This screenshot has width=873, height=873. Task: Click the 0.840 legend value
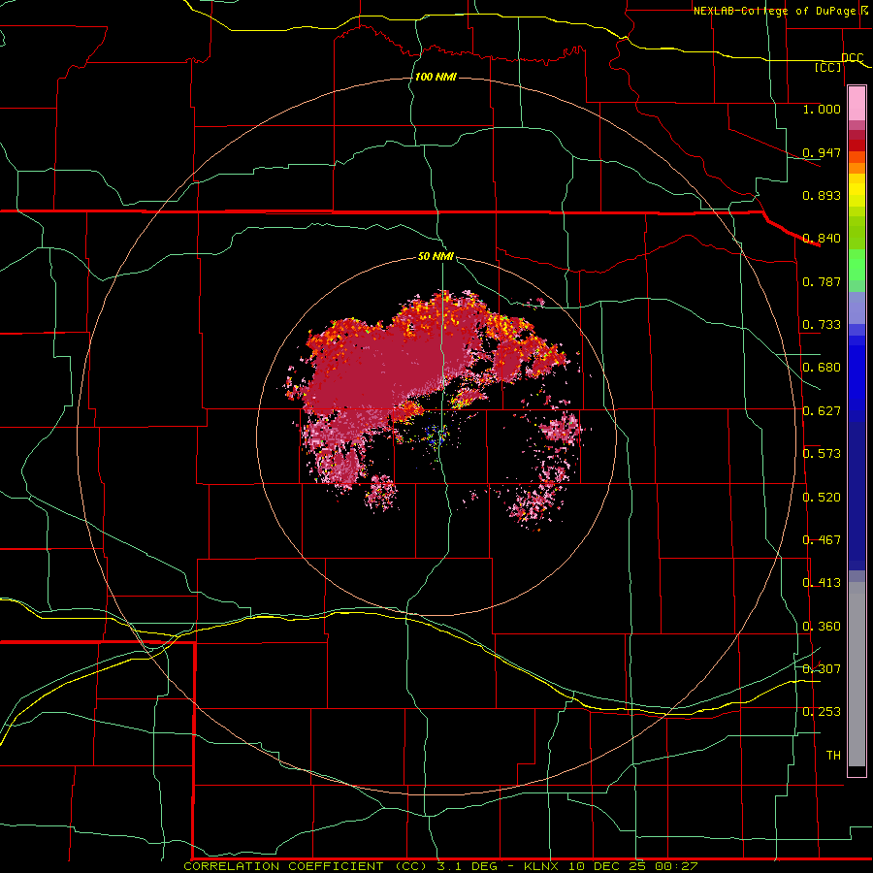click(x=822, y=239)
